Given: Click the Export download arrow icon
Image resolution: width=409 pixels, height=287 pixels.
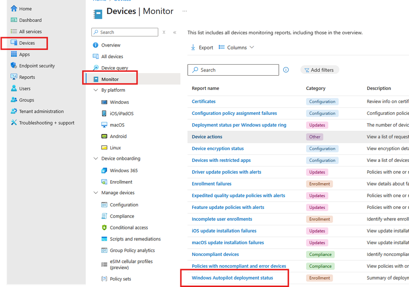Looking at the screenshot, I should tap(193, 47).
